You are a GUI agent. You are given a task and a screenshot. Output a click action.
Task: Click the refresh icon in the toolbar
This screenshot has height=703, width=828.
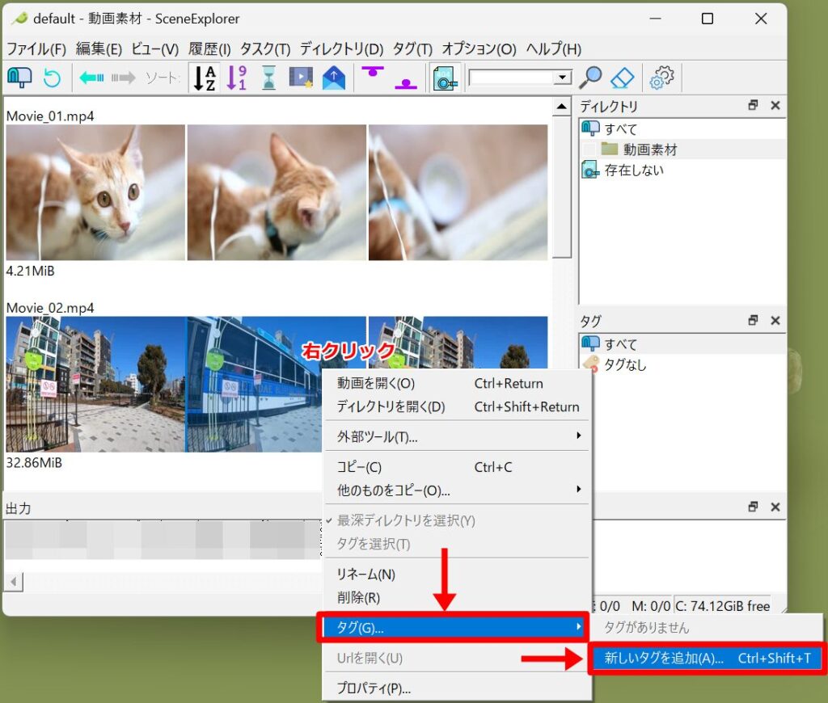tap(52, 78)
